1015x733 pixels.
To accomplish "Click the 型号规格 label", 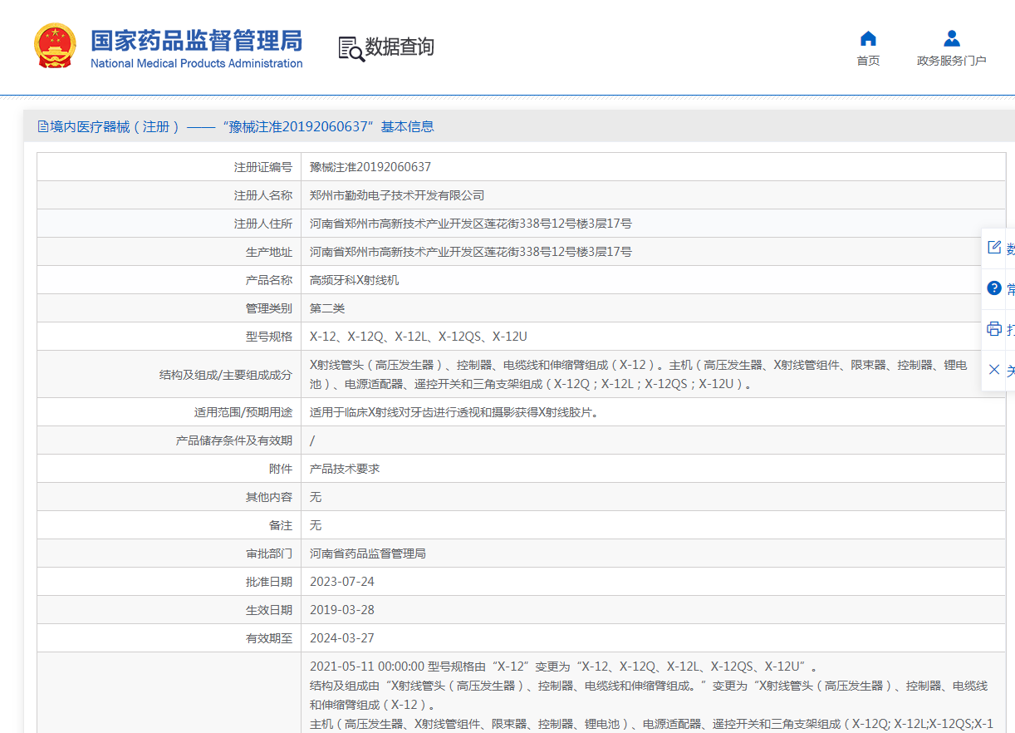I will coord(269,337).
